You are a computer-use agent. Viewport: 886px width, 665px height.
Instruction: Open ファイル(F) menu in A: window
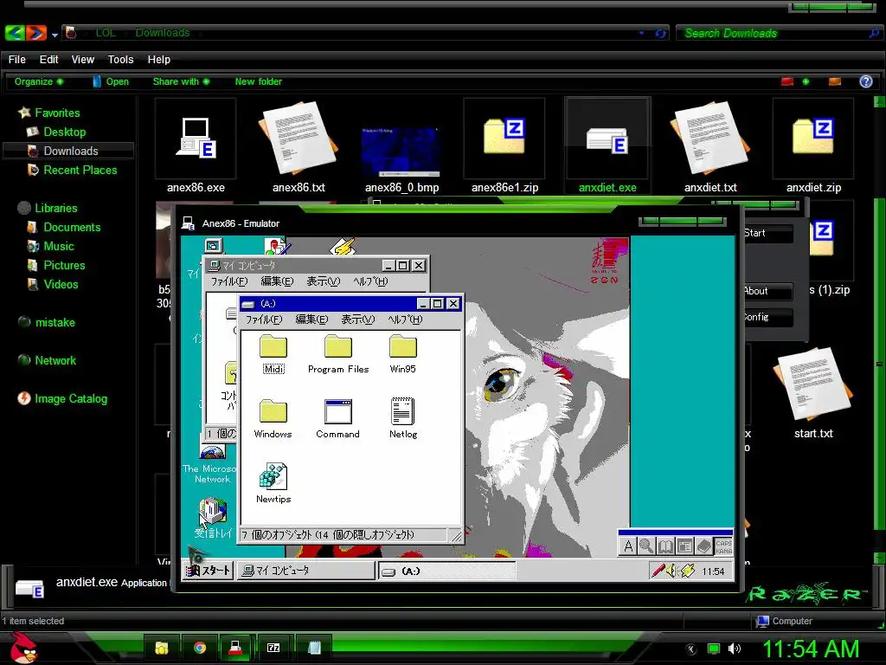[x=263, y=320]
